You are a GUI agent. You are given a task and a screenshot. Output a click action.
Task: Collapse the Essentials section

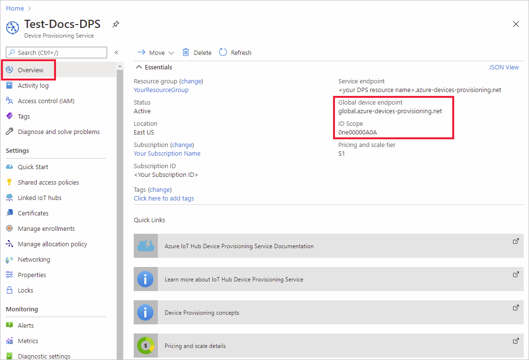[x=139, y=67]
